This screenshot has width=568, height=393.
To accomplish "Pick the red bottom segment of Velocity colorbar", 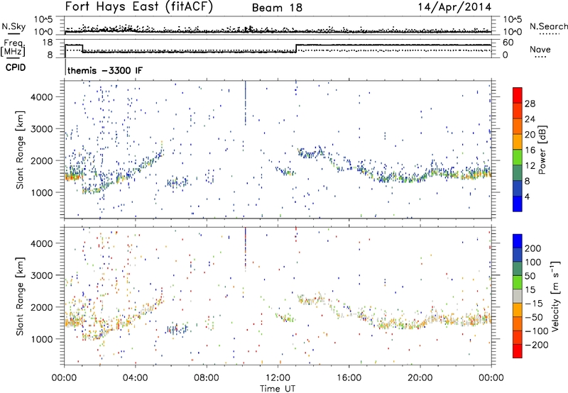I will 518,351.
